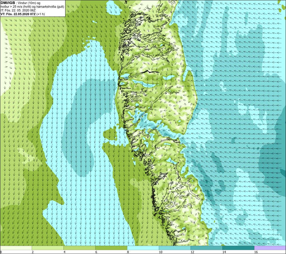Viewport: 286px width, 254px height.
Task: Click the "IT: Fös. 22. 05. 2020 06Z" line
Action: point(18,10)
